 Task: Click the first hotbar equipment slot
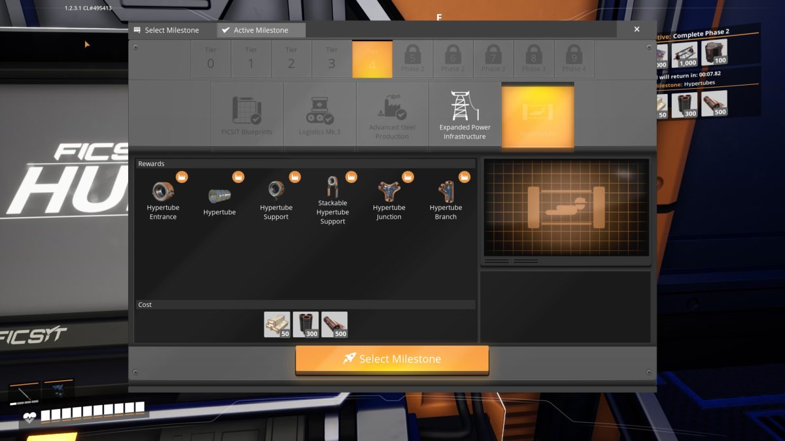point(25,392)
